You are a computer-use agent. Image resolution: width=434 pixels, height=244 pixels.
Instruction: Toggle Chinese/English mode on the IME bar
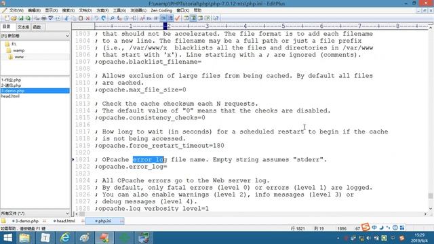(x=374, y=228)
